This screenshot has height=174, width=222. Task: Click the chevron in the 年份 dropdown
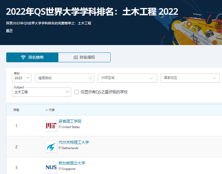[28, 78]
